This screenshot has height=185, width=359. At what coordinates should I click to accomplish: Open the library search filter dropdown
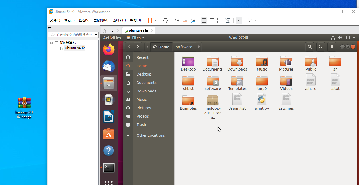click(x=96, y=35)
